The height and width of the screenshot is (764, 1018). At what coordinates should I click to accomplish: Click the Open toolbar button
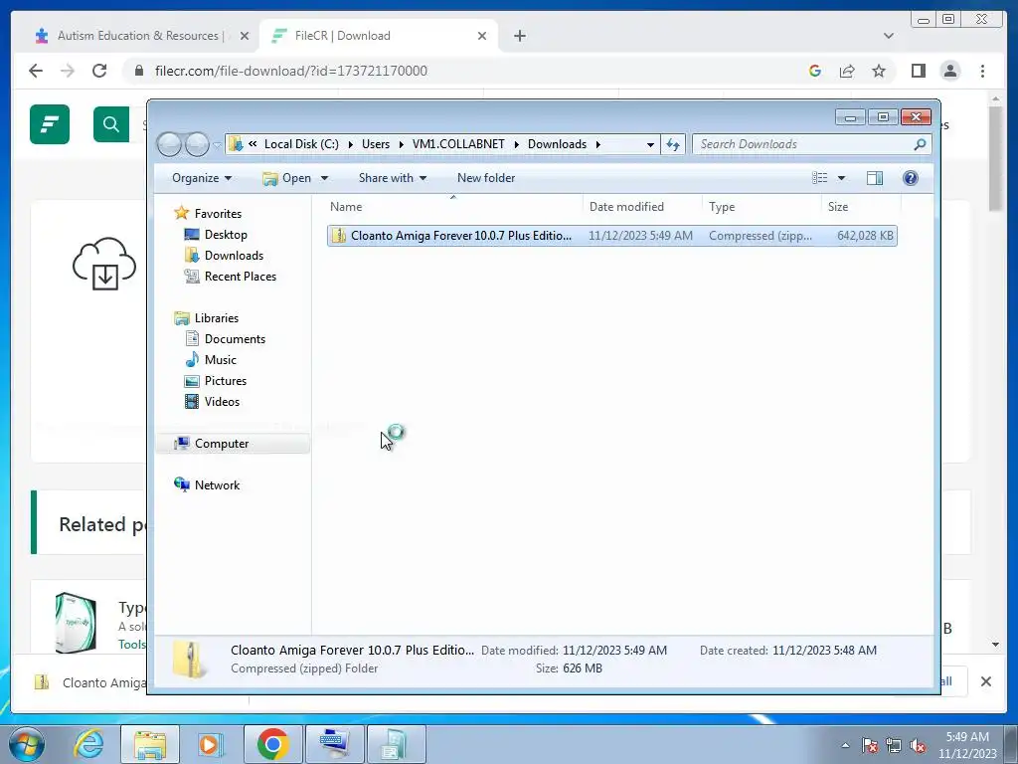click(x=289, y=178)
